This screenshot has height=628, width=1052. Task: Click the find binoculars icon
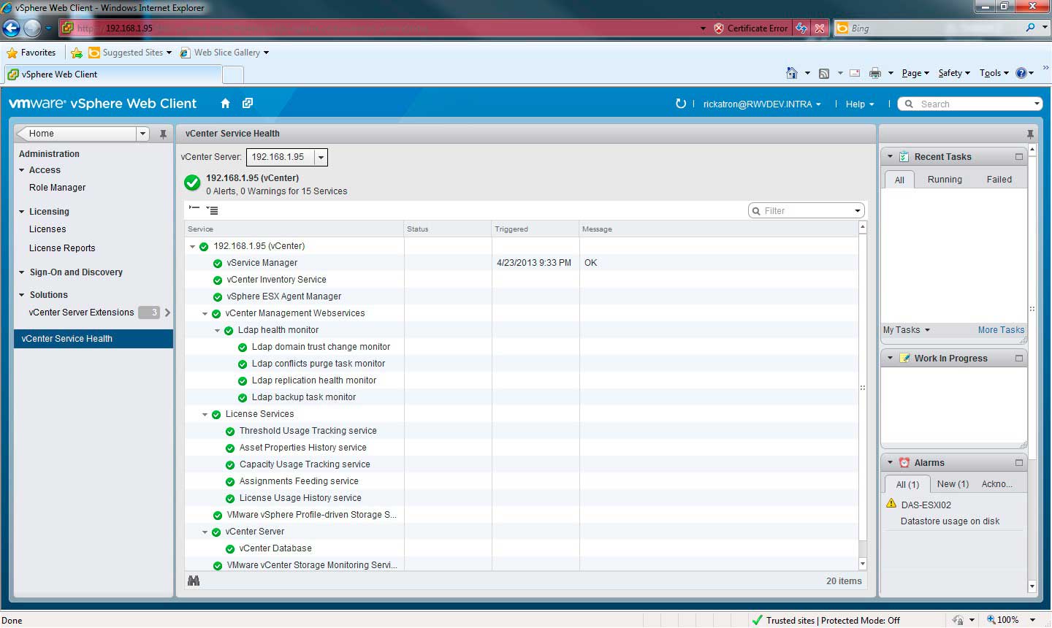tap(194, 581)
